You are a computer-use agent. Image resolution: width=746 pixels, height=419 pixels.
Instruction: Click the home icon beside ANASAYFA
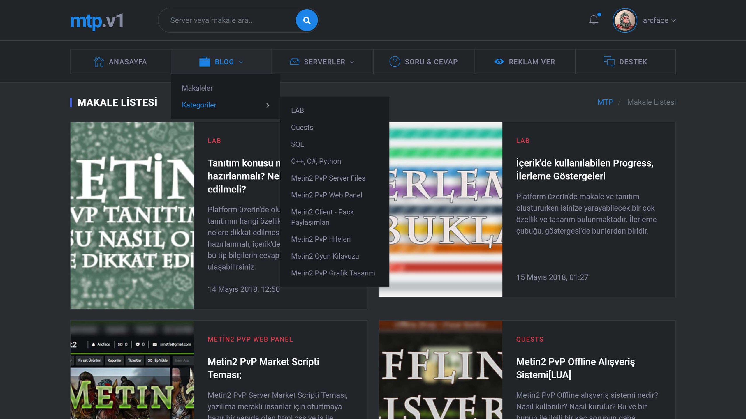(99, 62)
